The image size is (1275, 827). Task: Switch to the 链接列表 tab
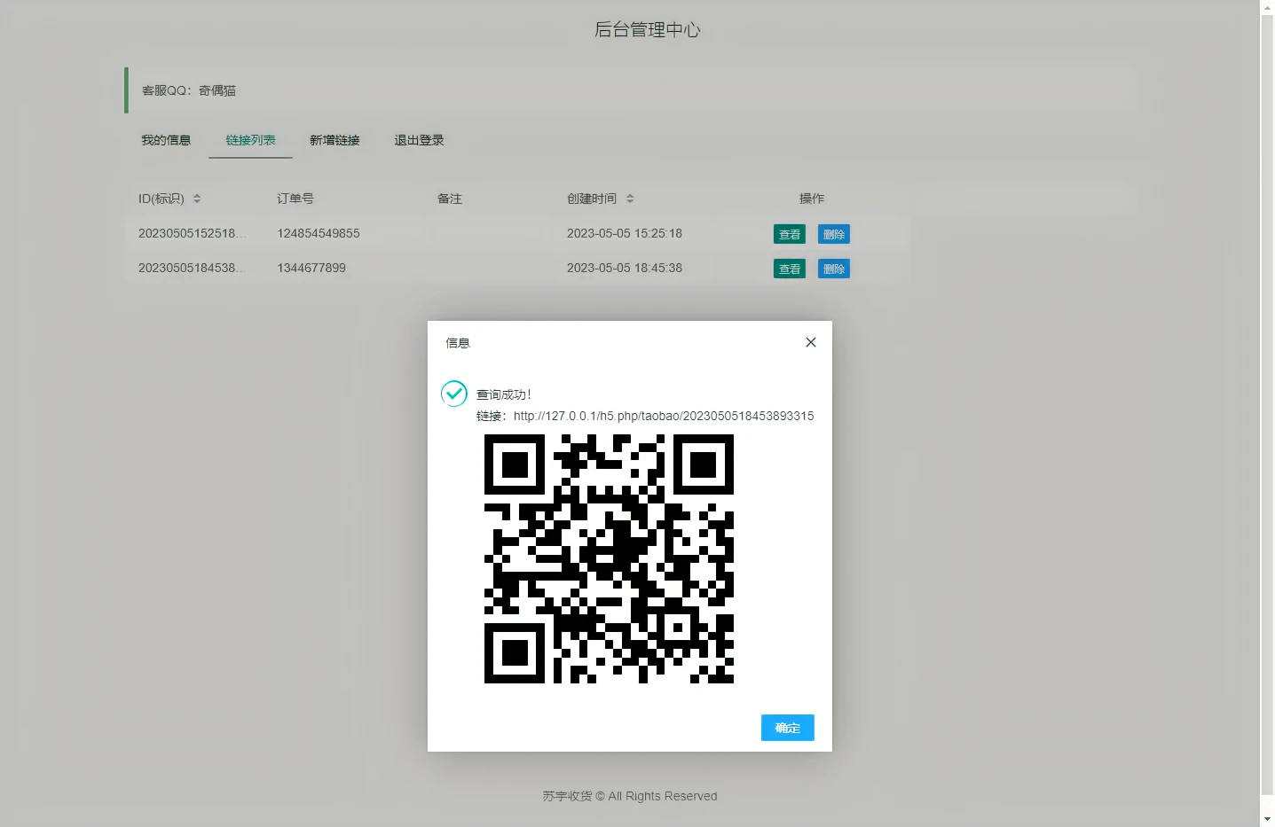(x=250, y=140)
